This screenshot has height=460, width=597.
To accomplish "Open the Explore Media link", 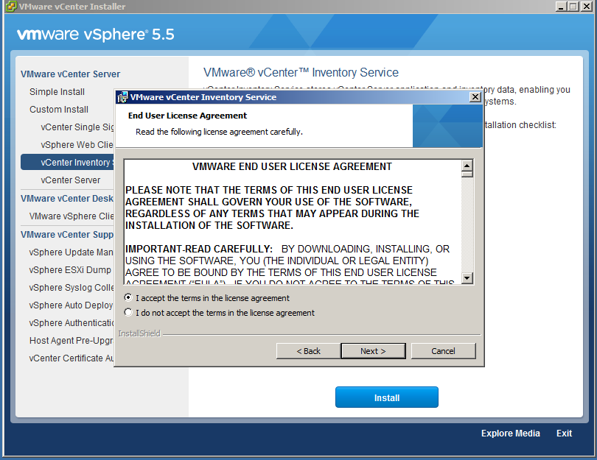I will coord(510,434).
